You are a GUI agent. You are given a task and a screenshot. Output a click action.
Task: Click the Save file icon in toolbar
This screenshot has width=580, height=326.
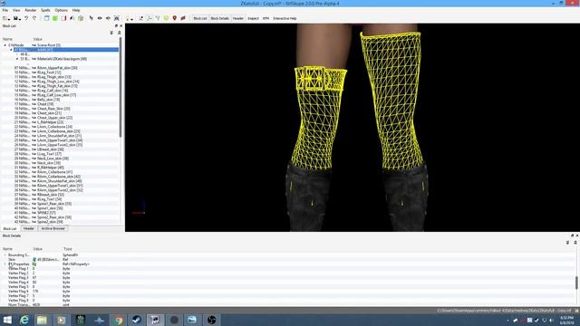(16, 18)
